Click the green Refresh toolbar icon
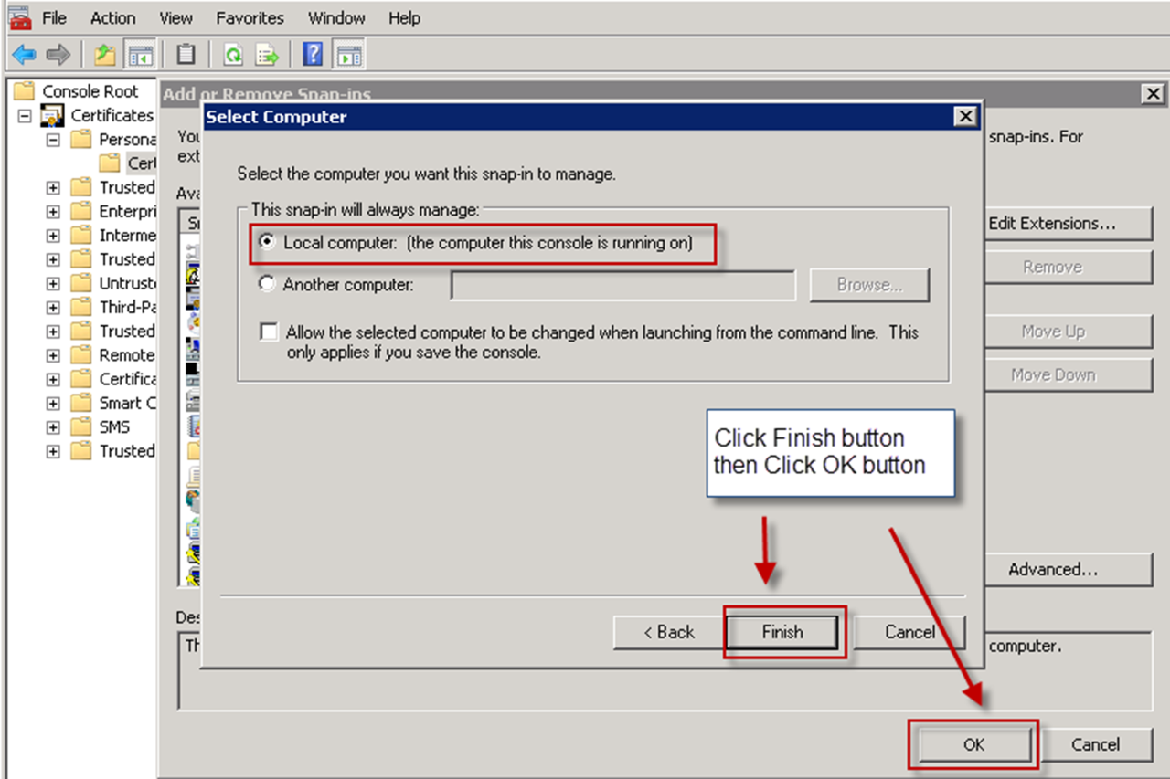Image resolution: width=1170 pixels, height=779 pixels. (x=233, y=55)
